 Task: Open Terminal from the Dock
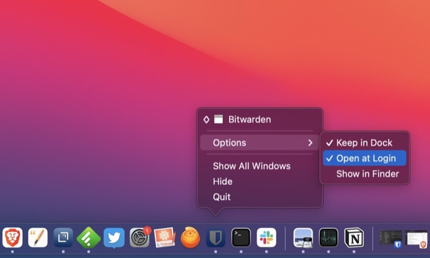point(241,237)
